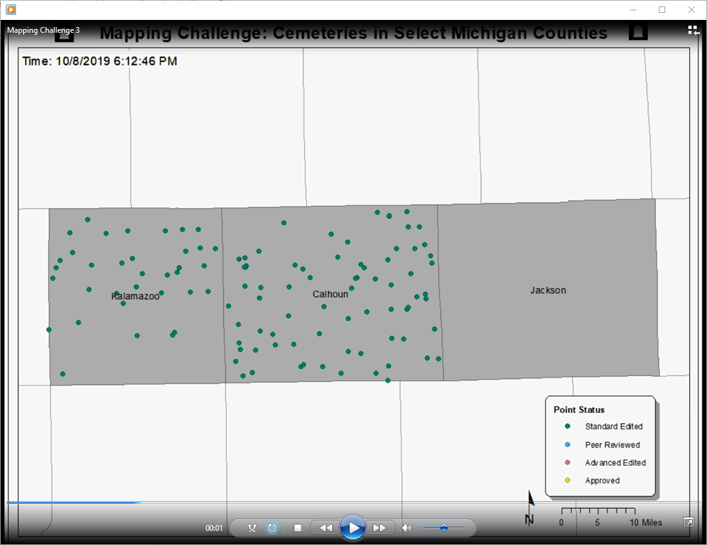Stop the video playback
The height and width of the screenshot is (545, 707).
pos(297,527)
